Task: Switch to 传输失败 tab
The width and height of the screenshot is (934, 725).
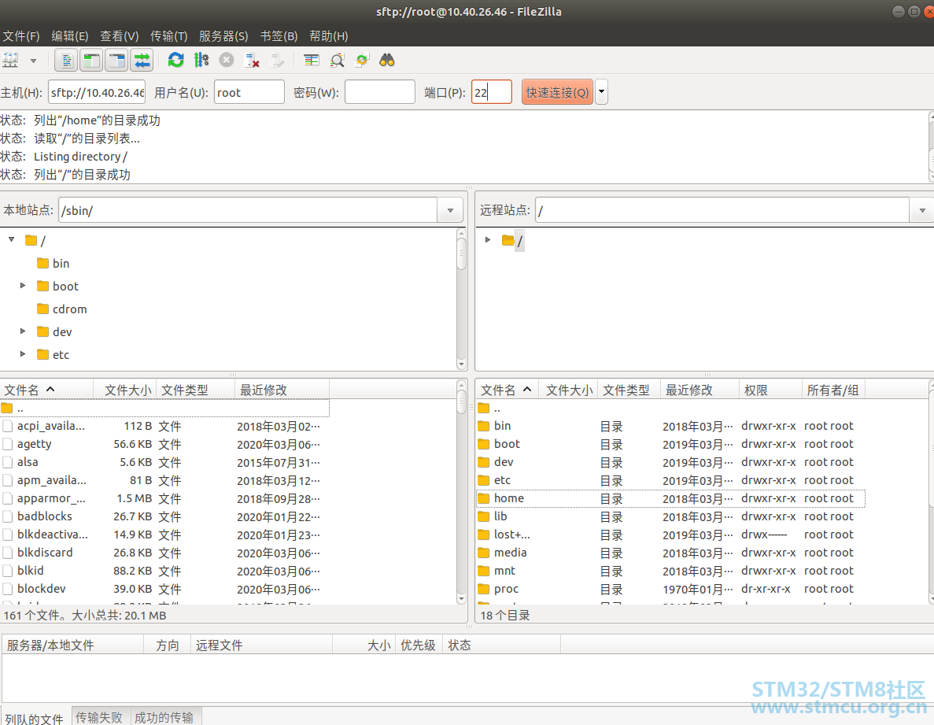Action: (99, 717)
